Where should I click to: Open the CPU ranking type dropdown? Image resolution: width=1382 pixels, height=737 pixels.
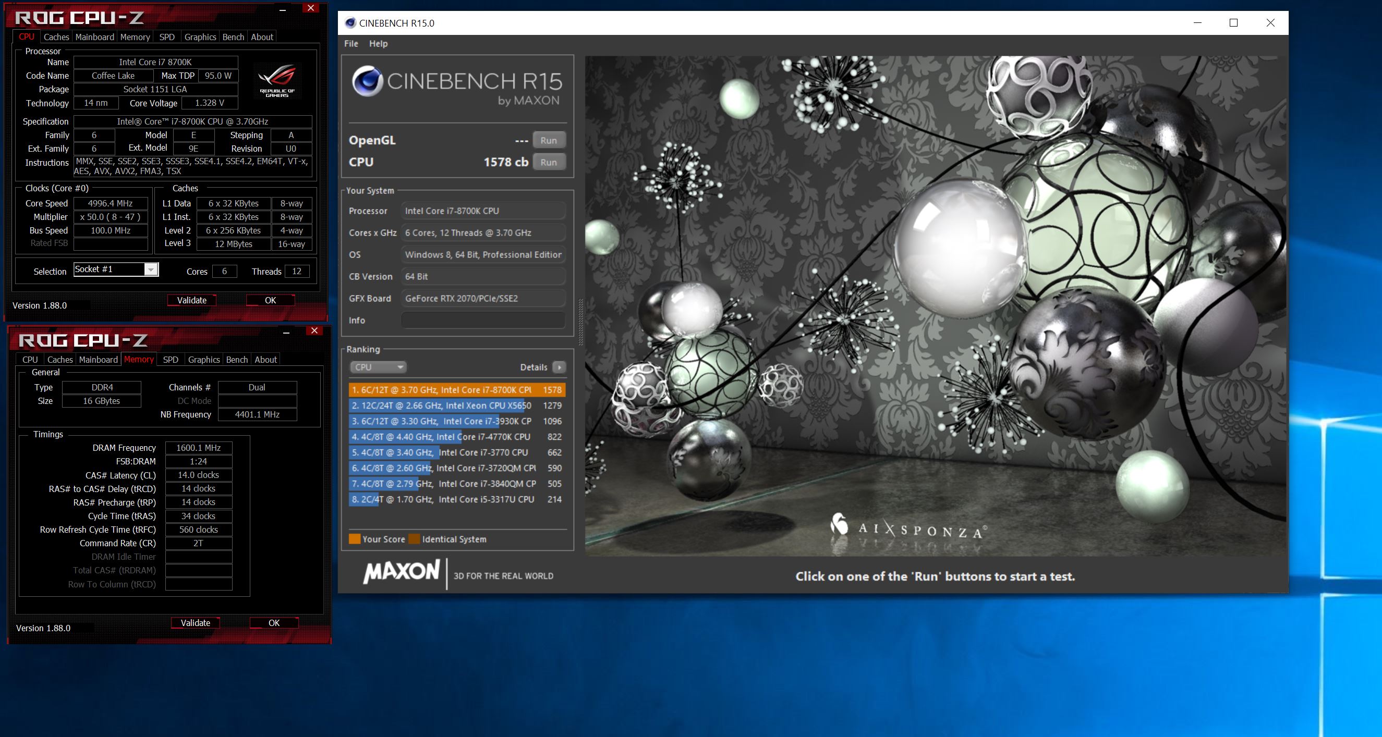click(378, 367)
